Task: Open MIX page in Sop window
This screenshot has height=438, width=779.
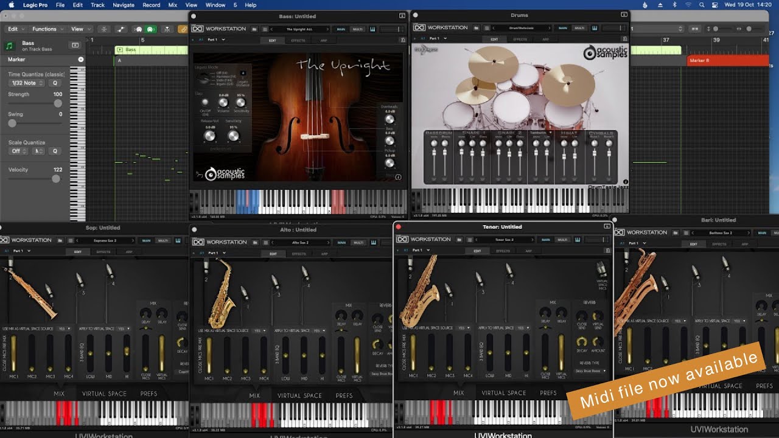Action: pyautogui.click(x=59, y=394)
